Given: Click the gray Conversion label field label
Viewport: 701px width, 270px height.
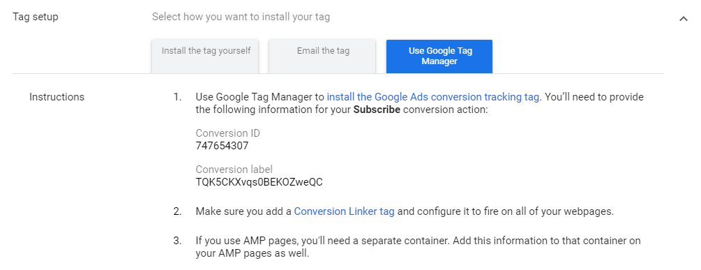Looking at the screenshot, I should [234, 170].
